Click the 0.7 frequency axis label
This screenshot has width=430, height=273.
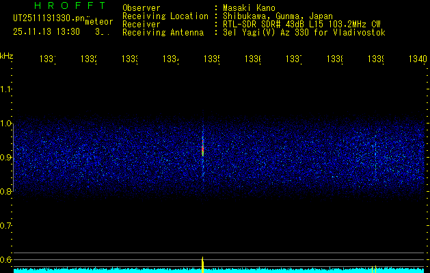pyautogui.click(x=6, y=225)
